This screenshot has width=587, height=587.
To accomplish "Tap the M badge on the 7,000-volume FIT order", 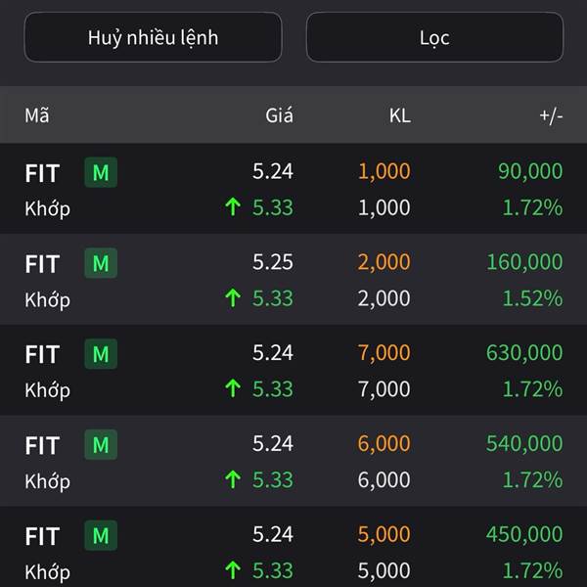I will pos(101,354).
